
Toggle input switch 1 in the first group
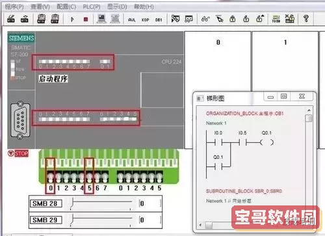pyautogui.click(x=58, y=177)
